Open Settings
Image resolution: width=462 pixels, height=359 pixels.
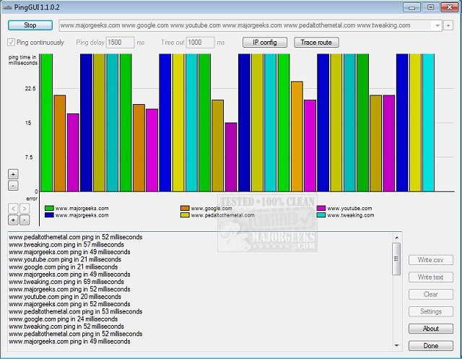(430, 311)
